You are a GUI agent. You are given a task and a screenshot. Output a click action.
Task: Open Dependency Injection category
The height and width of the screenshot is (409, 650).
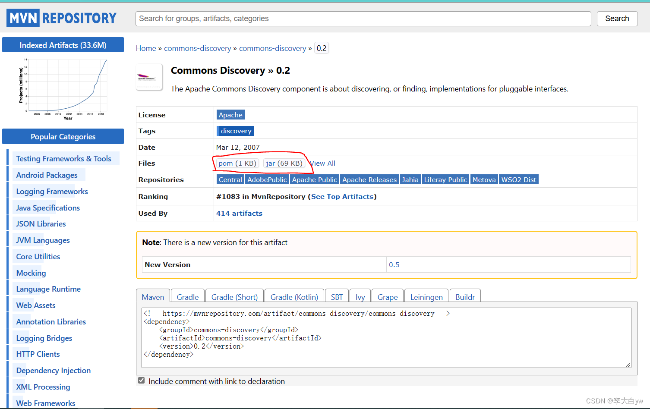(x=54, y=370)
